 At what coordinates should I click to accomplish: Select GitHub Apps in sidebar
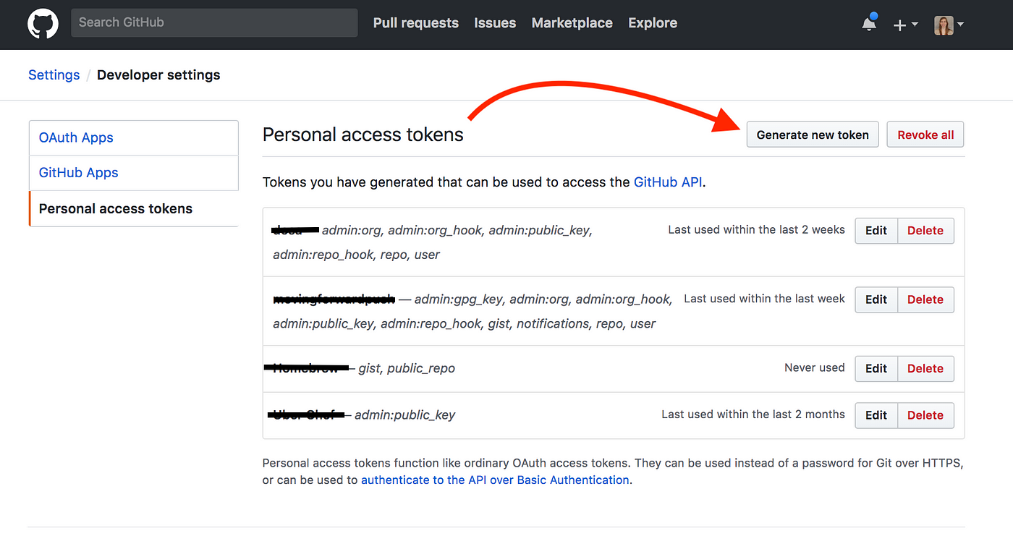134,173
